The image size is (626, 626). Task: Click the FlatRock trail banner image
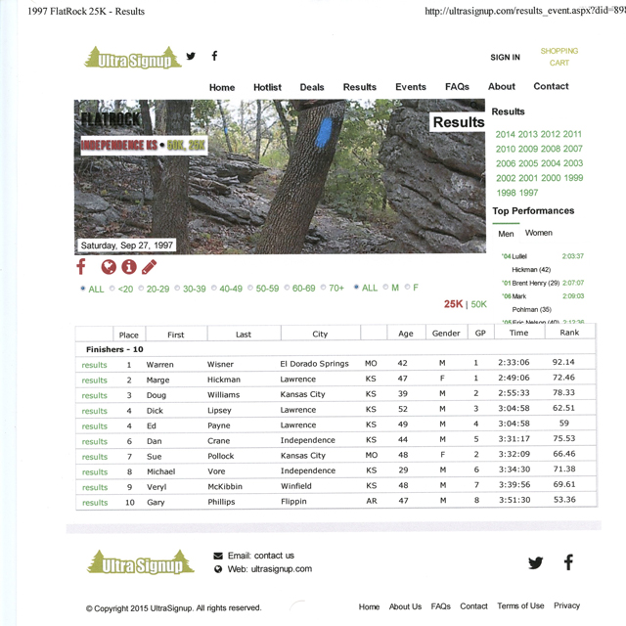pos(280,176)
